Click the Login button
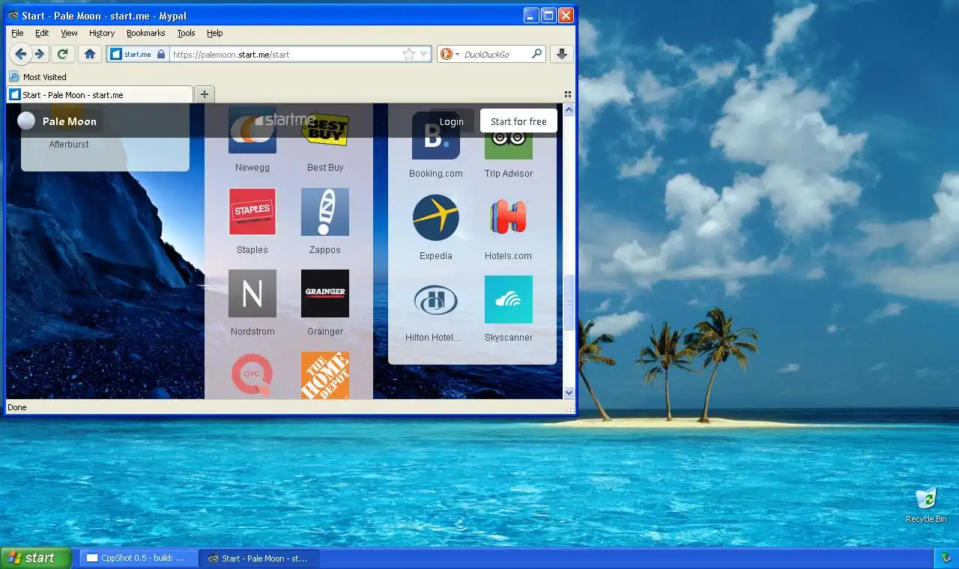Image resolution: width=959 pixels, height=569 pixels. [x=451, y=121]
